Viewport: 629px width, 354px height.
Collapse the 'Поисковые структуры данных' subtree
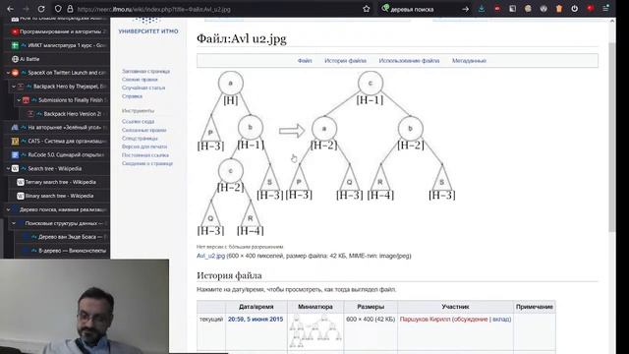[x=14, y=223]
